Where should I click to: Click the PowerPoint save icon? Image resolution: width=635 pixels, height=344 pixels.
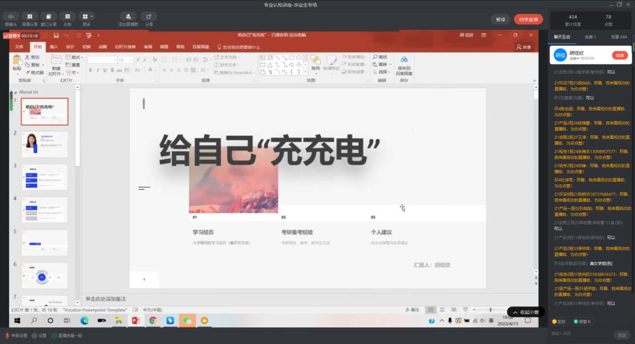coord(56,35)
